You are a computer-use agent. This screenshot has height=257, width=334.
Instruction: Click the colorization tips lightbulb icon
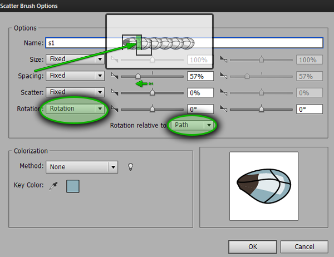[x=130, y=167]
